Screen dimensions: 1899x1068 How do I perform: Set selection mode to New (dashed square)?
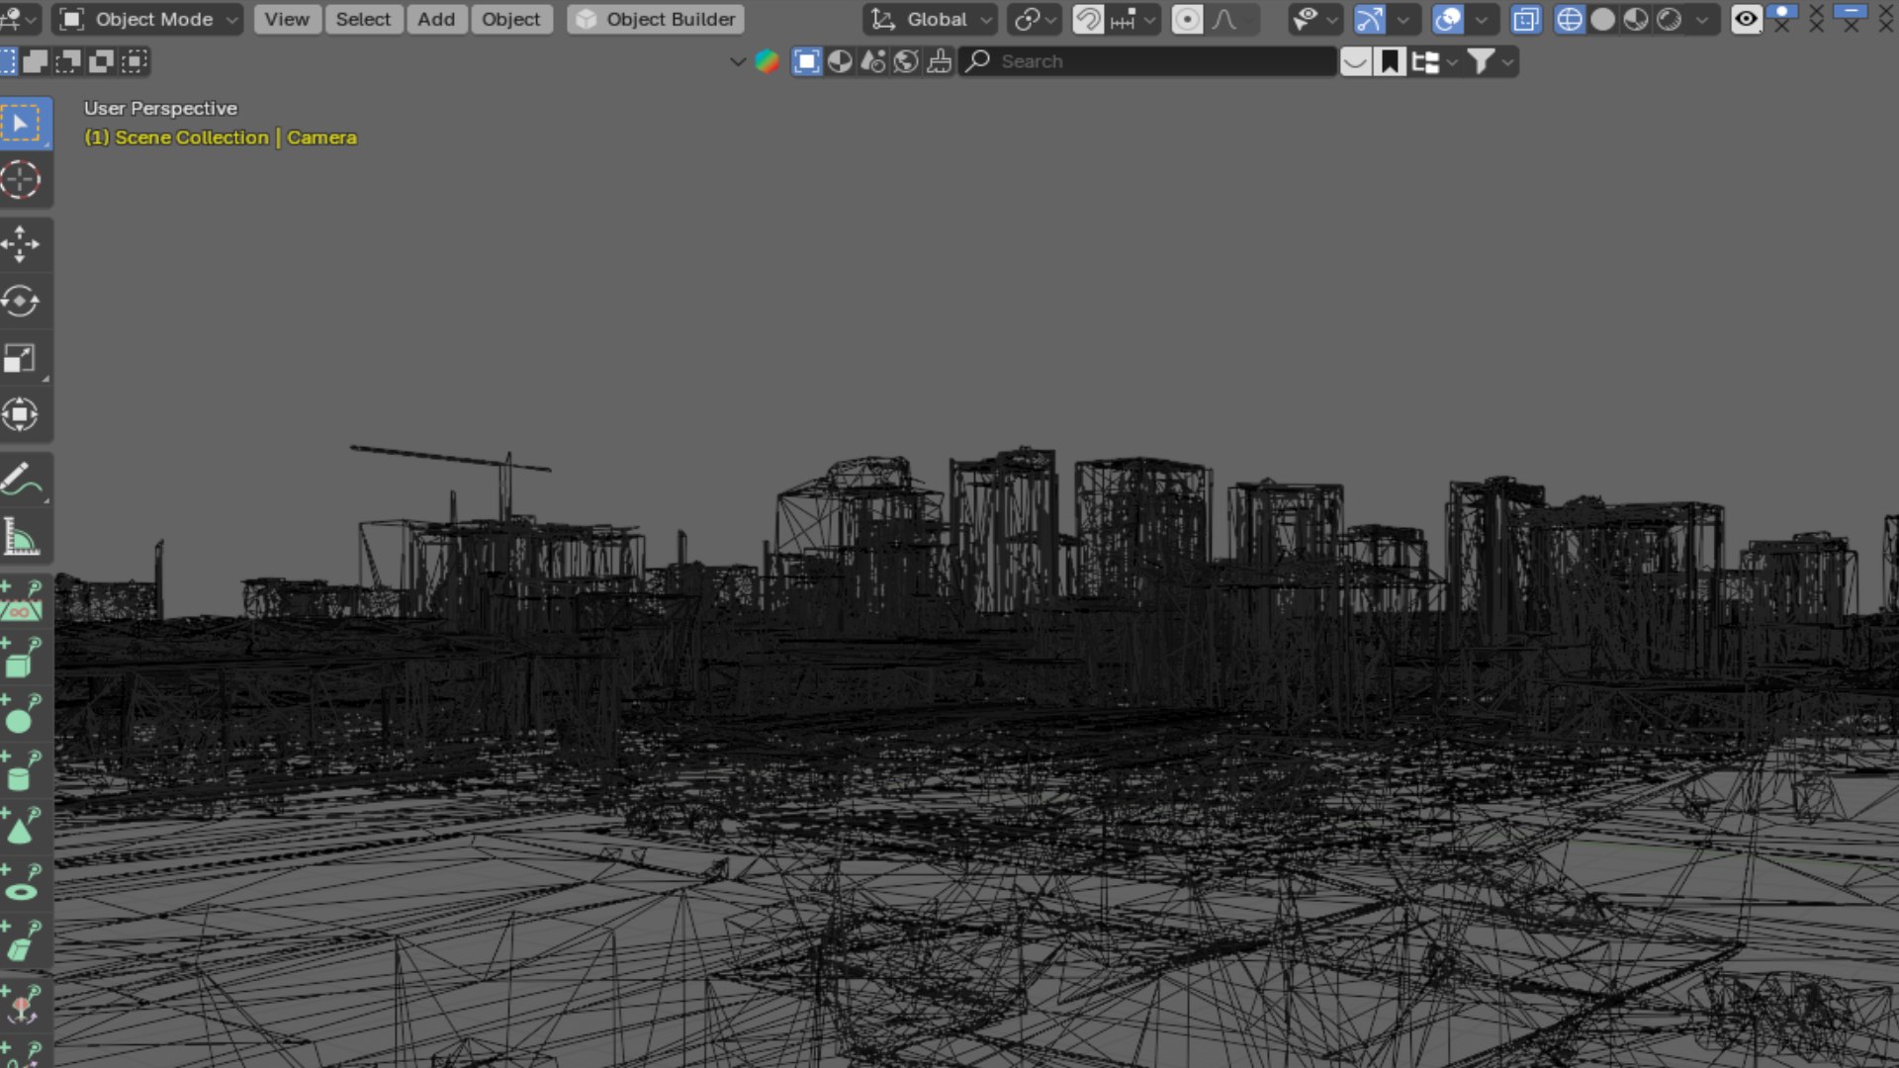click(x=8, y=61)
